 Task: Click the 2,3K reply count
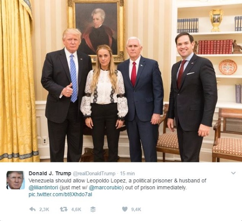pos(44,209)
